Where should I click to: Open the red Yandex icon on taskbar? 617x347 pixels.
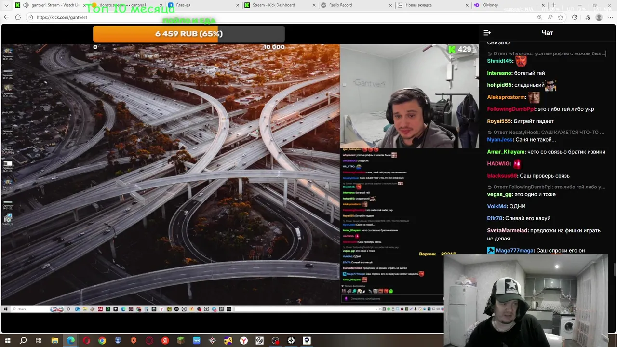tap(165, 341)
